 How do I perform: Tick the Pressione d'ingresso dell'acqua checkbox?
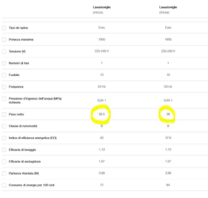[4, 99]
